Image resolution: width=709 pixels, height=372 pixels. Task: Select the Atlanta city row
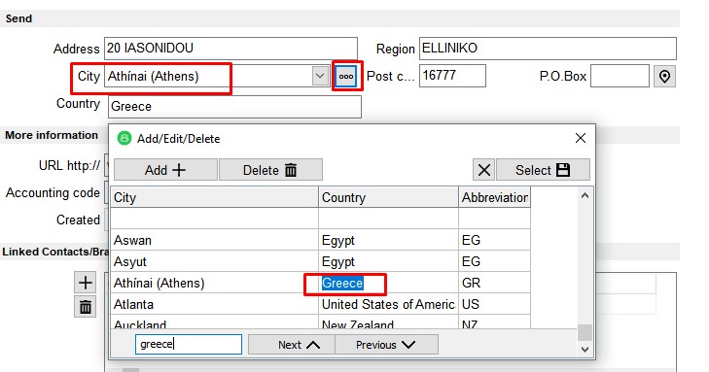pyautogui.click(x=214, y=304)
